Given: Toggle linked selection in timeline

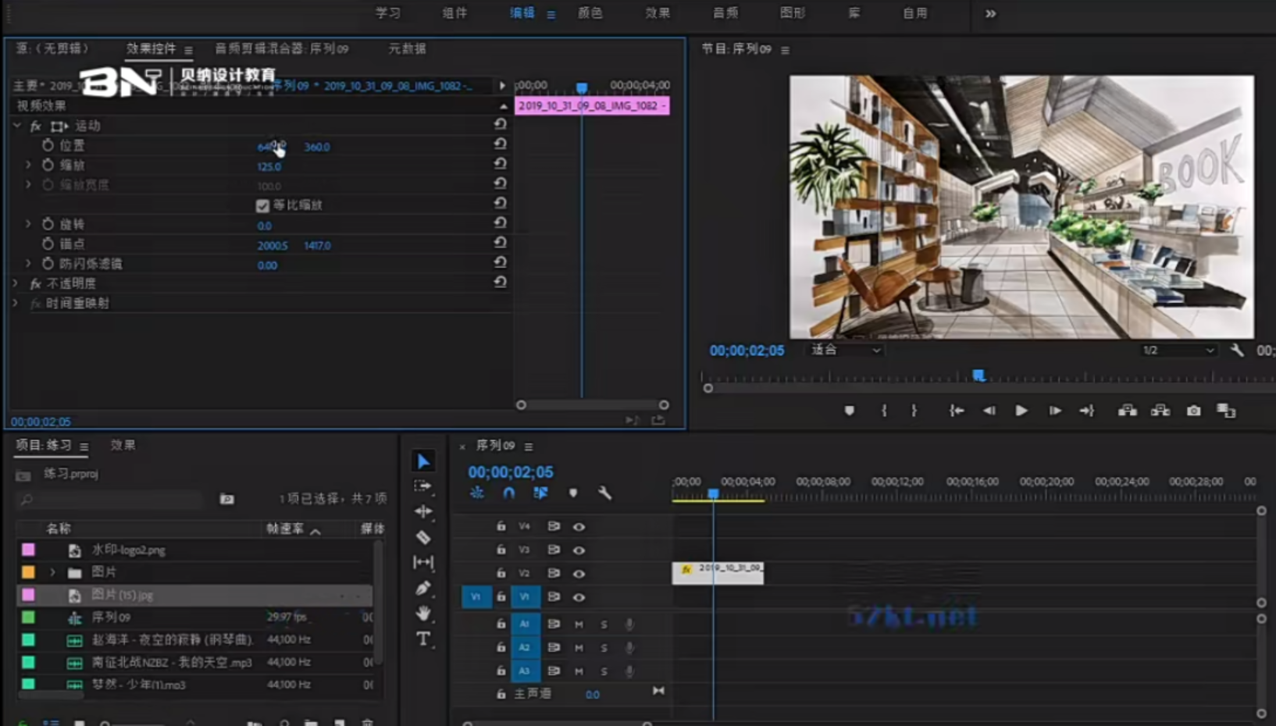Looking at the screenshot, I should (x=540, y=493).
